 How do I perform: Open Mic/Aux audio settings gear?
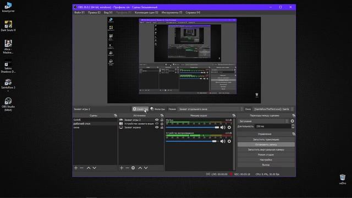[229, 128]
